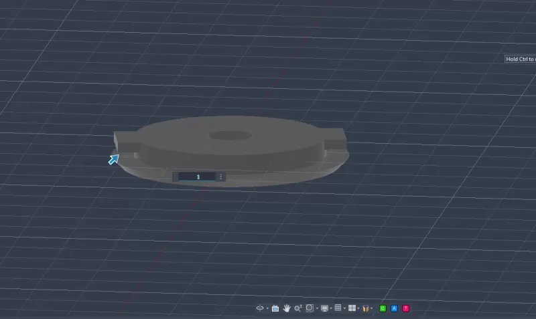Open the Orbit tool dropdown arrow

[x=267, y=309]
